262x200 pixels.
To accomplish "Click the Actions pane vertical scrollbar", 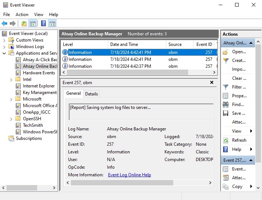I will click(258, 103).
